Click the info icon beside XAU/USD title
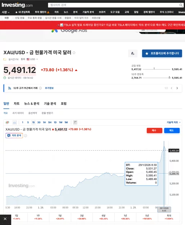Image resolution: width=185 pixels, height=225 pixels. [x=74, y=53]
